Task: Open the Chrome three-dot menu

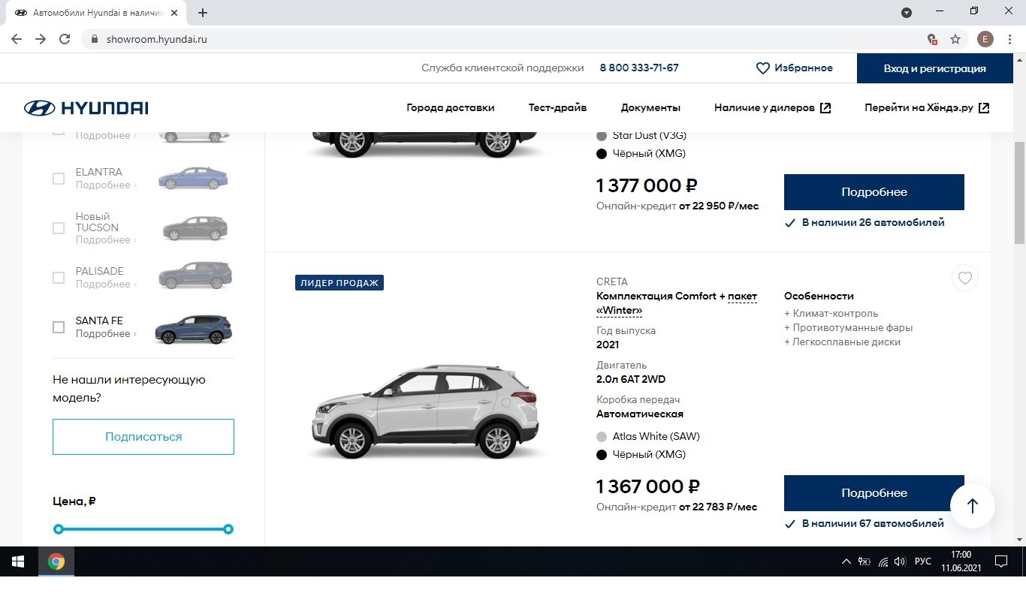Action: 1009,39
